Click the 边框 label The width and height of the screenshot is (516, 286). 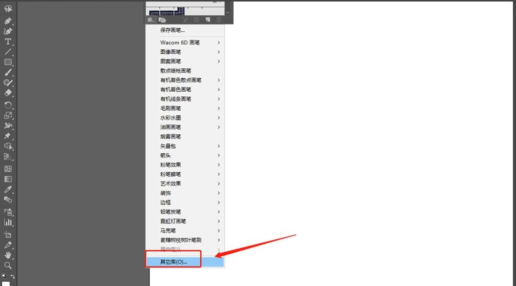pyautogui.click(x=165, y=202)
